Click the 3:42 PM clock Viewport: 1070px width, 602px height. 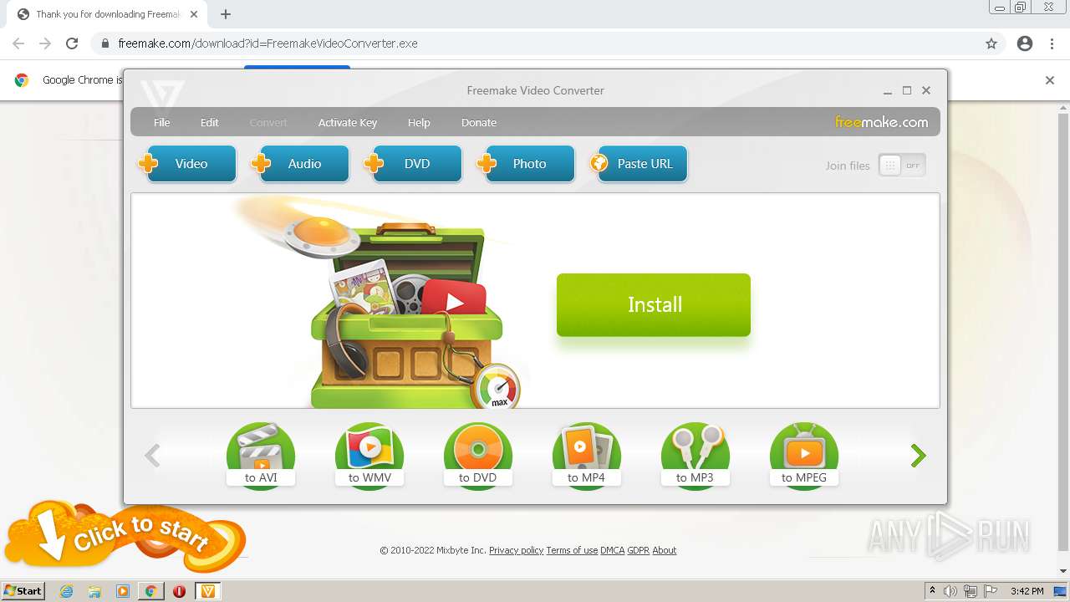(x=1027, y=591)
